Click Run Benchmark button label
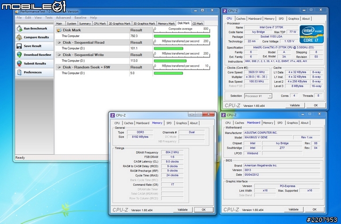The width and height of the screenshot is (341, 224). click(36, 28)
